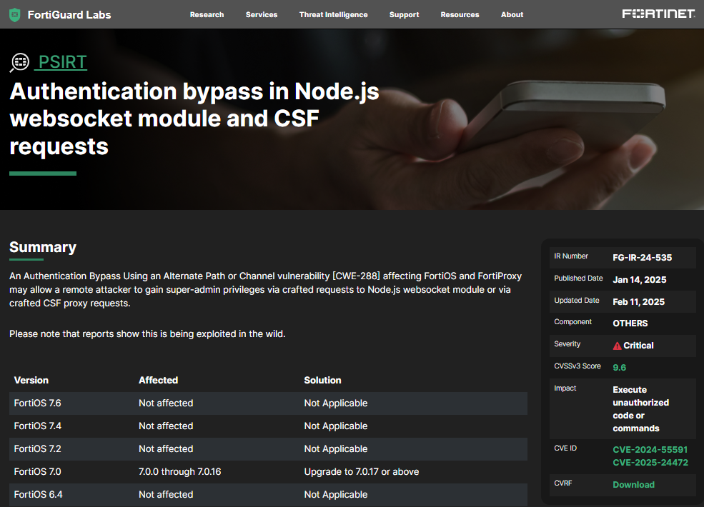Select the FortiOS 7.0 row cell

37,471
